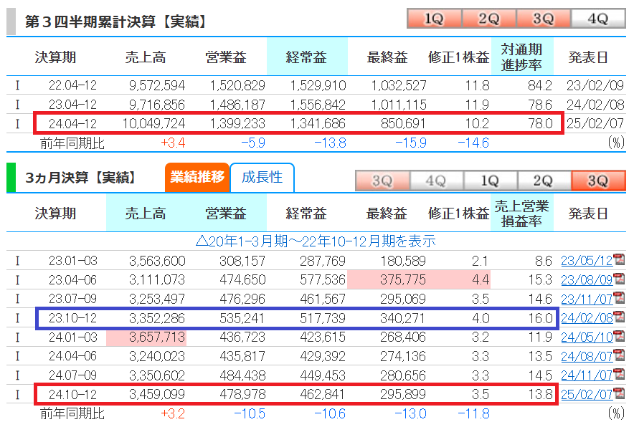634x422 pixels.
Task: Open PDF icon beside 23/11/07 date
Action: tap(619, 297)
